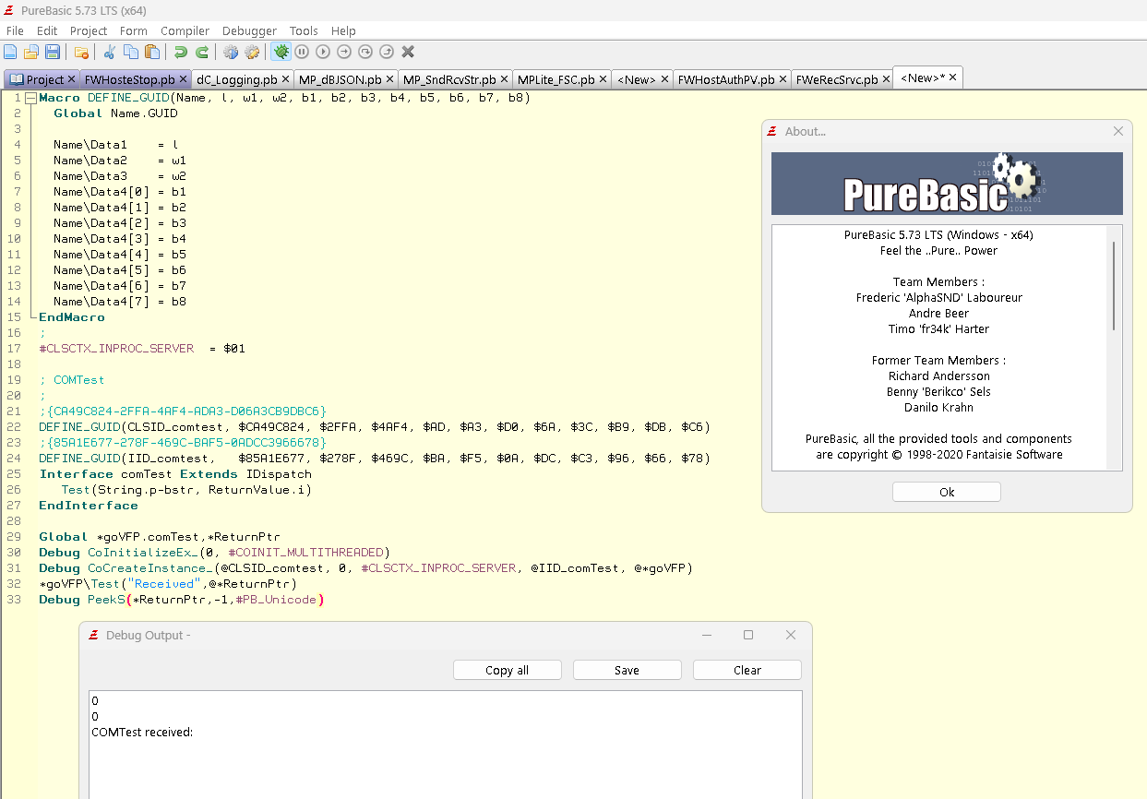Click the PureBasic banner in About dialog
The height and width of the screenshot is (799, 1147).
click(947, 184)
